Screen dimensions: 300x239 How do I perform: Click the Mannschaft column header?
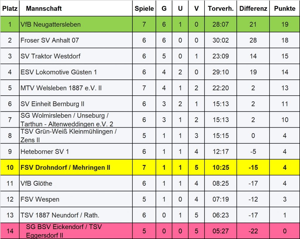44,9
